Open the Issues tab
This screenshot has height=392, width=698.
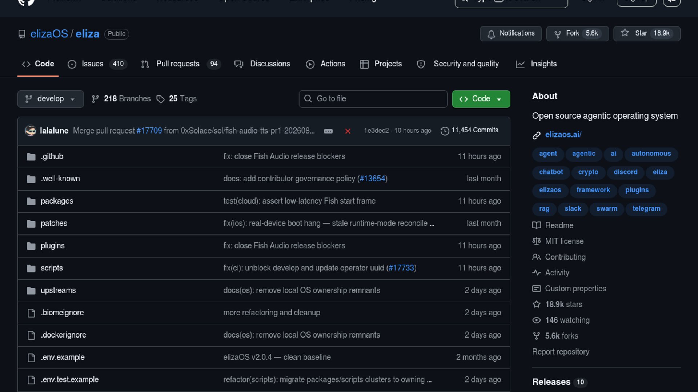(x=97, y=64)
